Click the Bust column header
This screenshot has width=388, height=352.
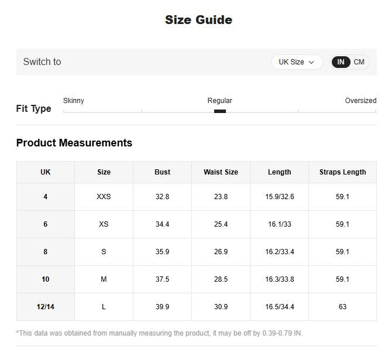click(162, 172)
